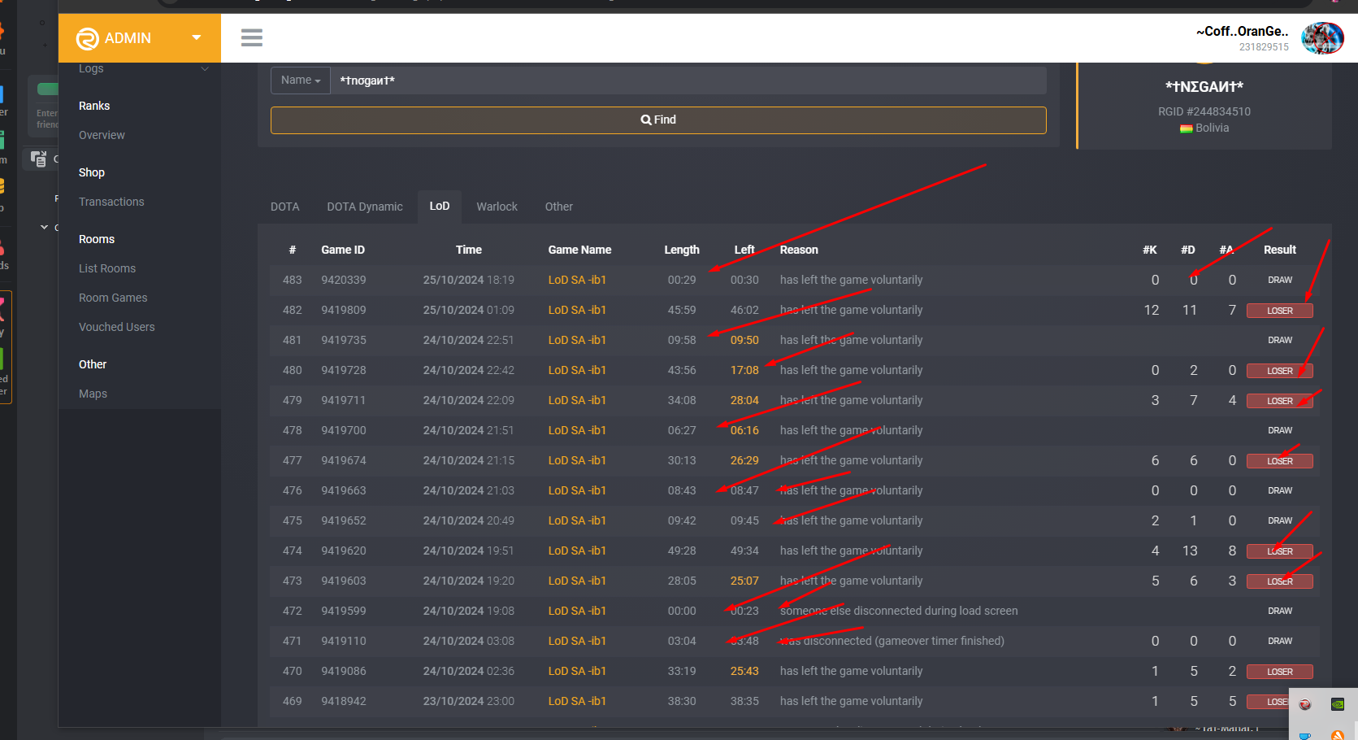Open LoD SA -ib1 link for game 9419603
This screenshot has height=740, width=1358.
coord(577,581)
